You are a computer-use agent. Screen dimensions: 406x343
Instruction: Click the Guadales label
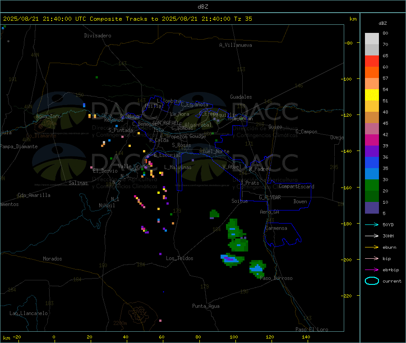click(x=241, y=97)
